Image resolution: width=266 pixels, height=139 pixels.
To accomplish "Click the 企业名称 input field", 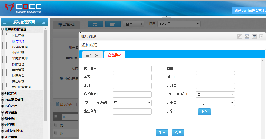I will coord(132,112).
